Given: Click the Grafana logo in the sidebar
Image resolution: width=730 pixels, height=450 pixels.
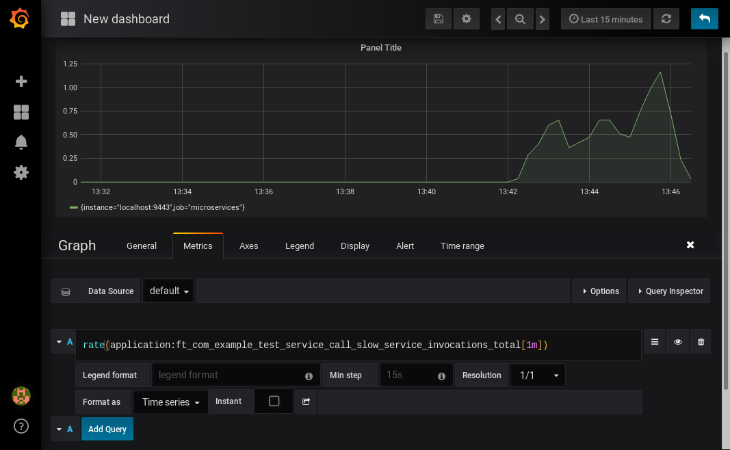Looking at the screenshot, I should pos(21,19).
